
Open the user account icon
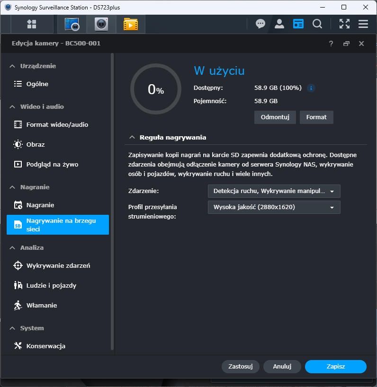click(279, 24)
